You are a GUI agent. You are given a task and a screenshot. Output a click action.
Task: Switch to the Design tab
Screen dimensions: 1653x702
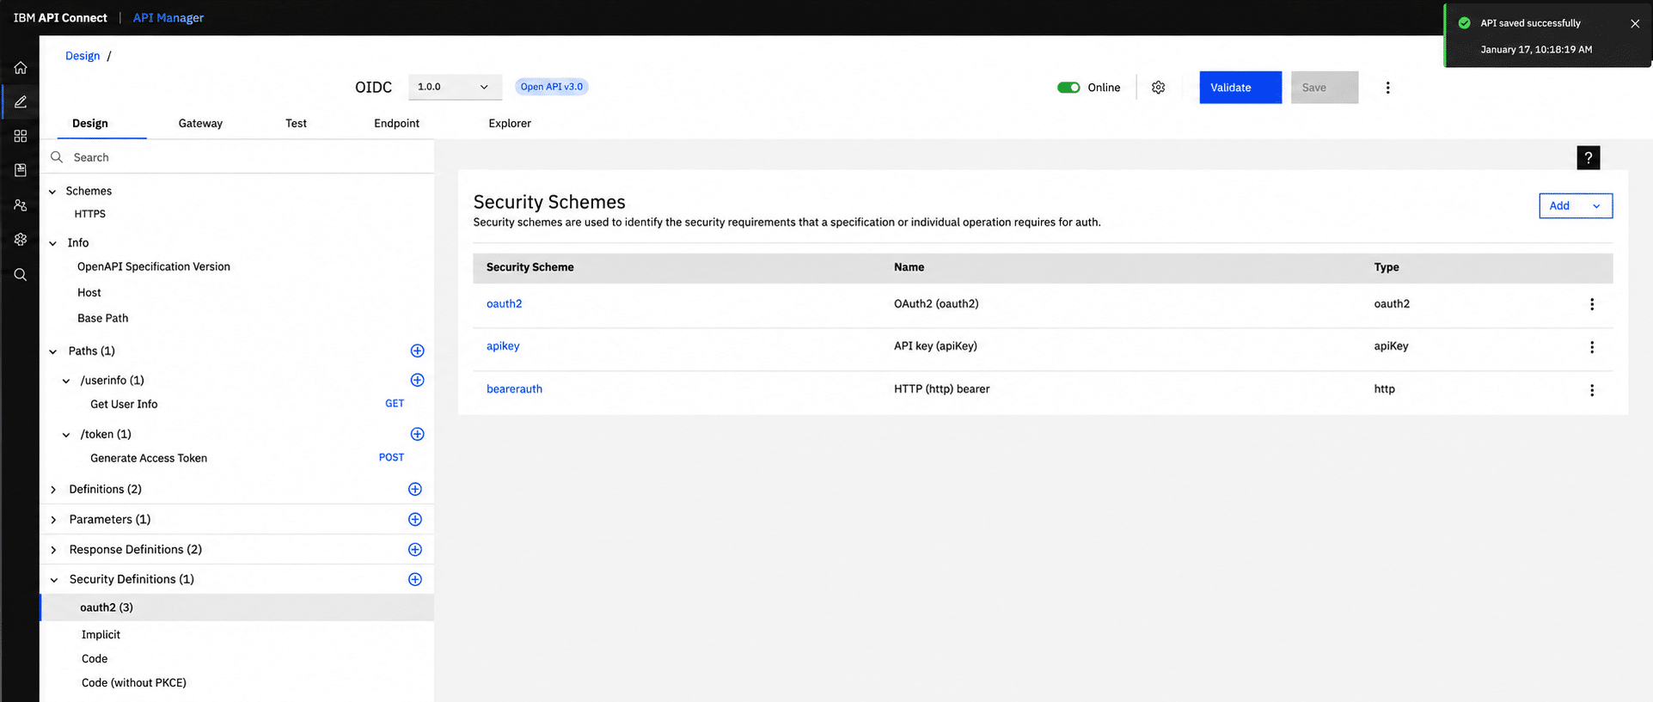coord(90,123)
